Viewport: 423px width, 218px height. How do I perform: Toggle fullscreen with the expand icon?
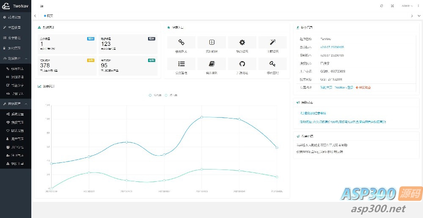(392, 6)
